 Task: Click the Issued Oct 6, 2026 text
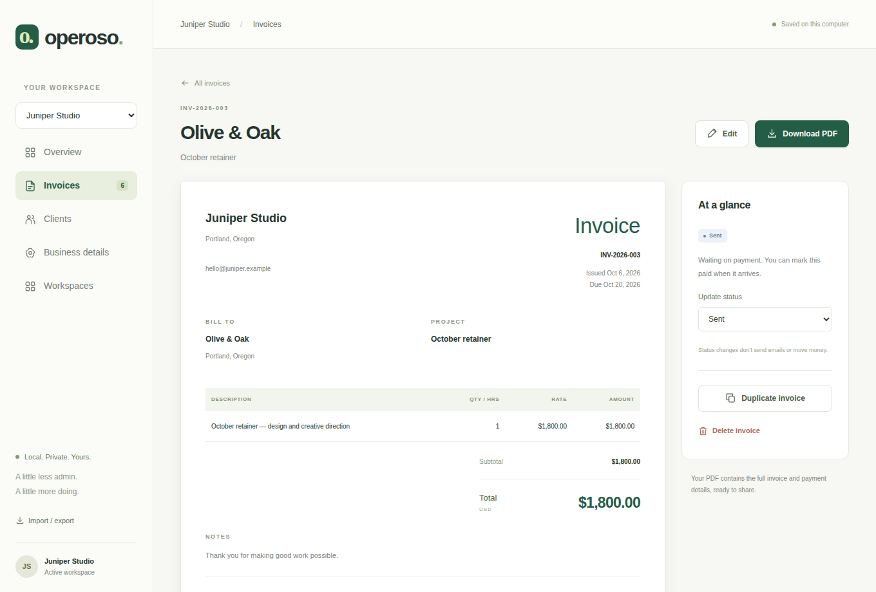[613, 273]
